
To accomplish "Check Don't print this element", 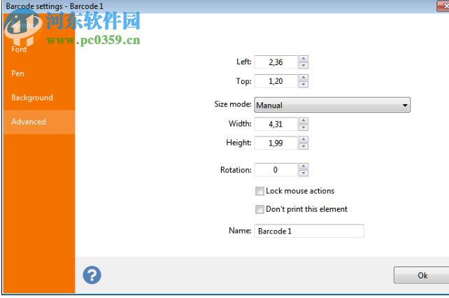I will [259, 209].
